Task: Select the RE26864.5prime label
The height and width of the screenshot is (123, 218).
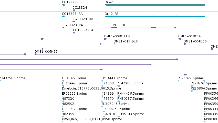Action: (x=204, y=88)
